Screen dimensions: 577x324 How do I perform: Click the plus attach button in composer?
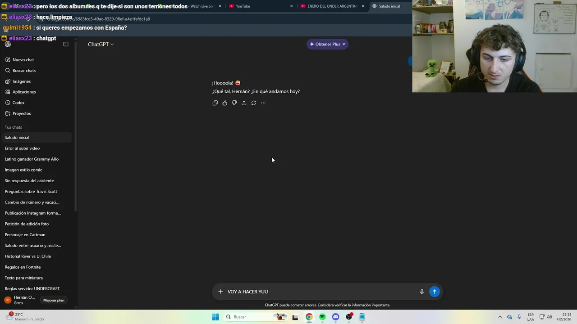pyautogui.click(x=220, y=292)
